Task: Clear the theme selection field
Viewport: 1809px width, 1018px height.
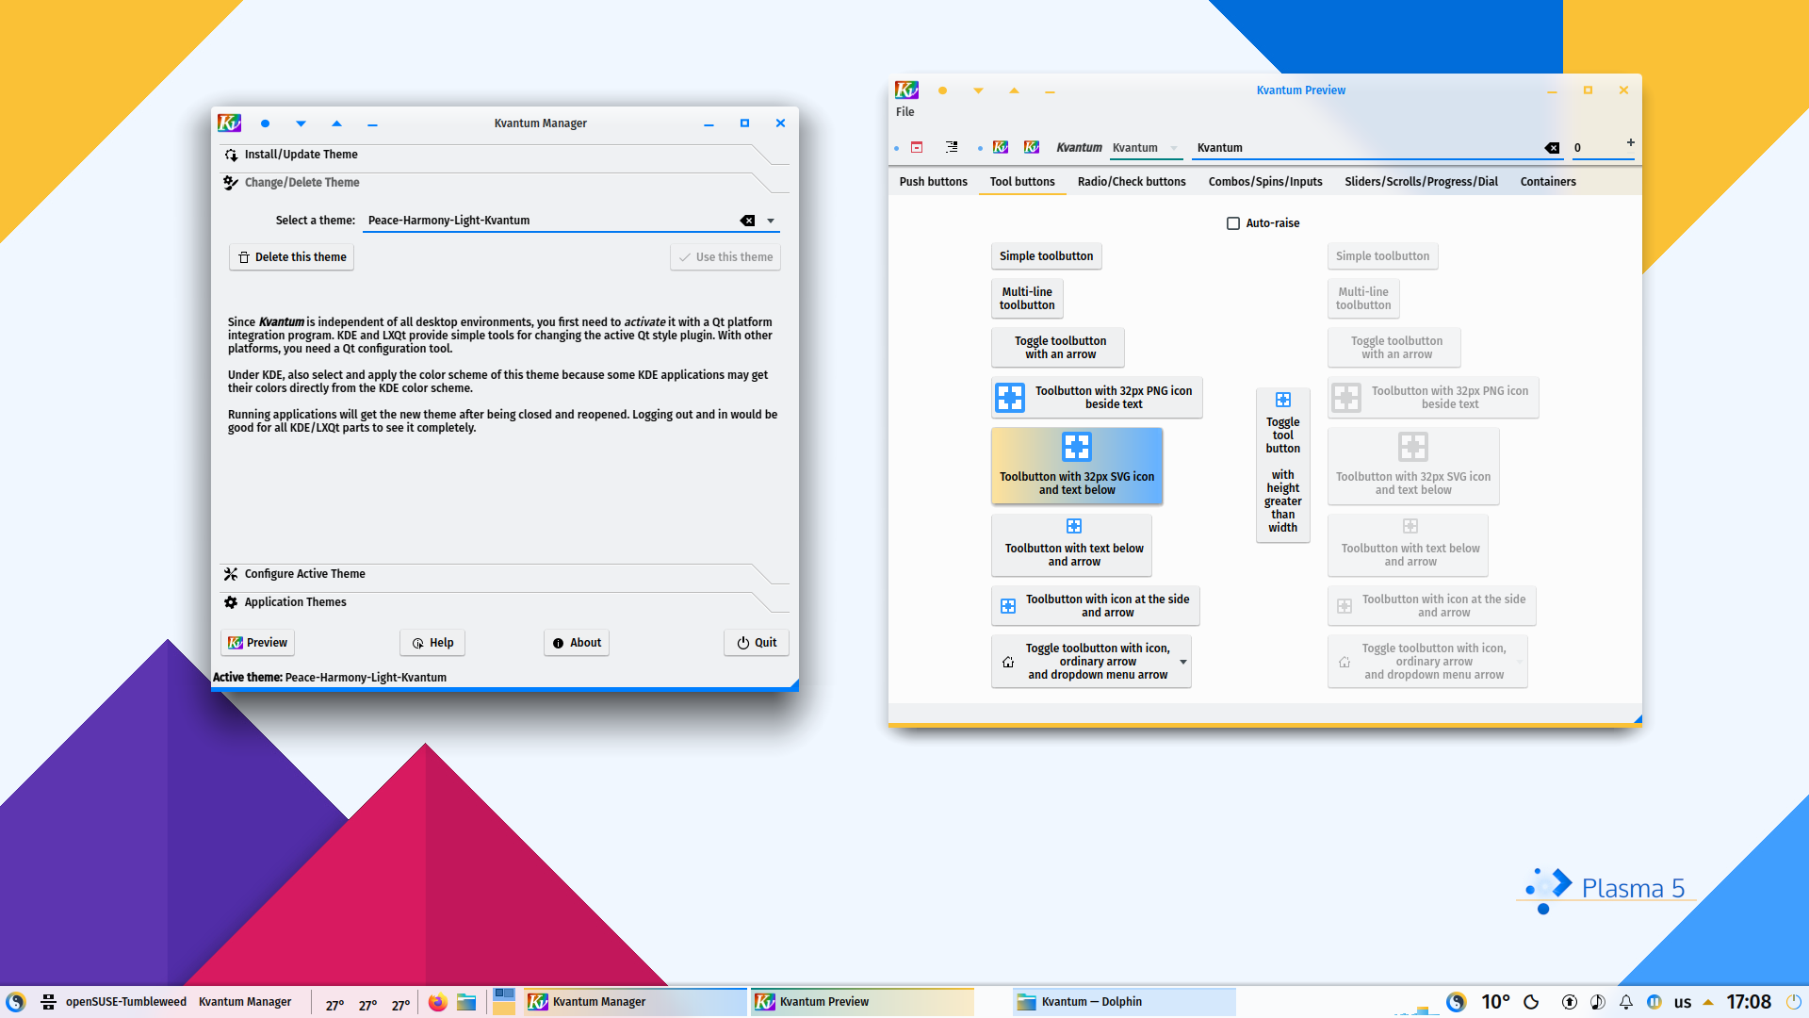Action: (747, 221)
